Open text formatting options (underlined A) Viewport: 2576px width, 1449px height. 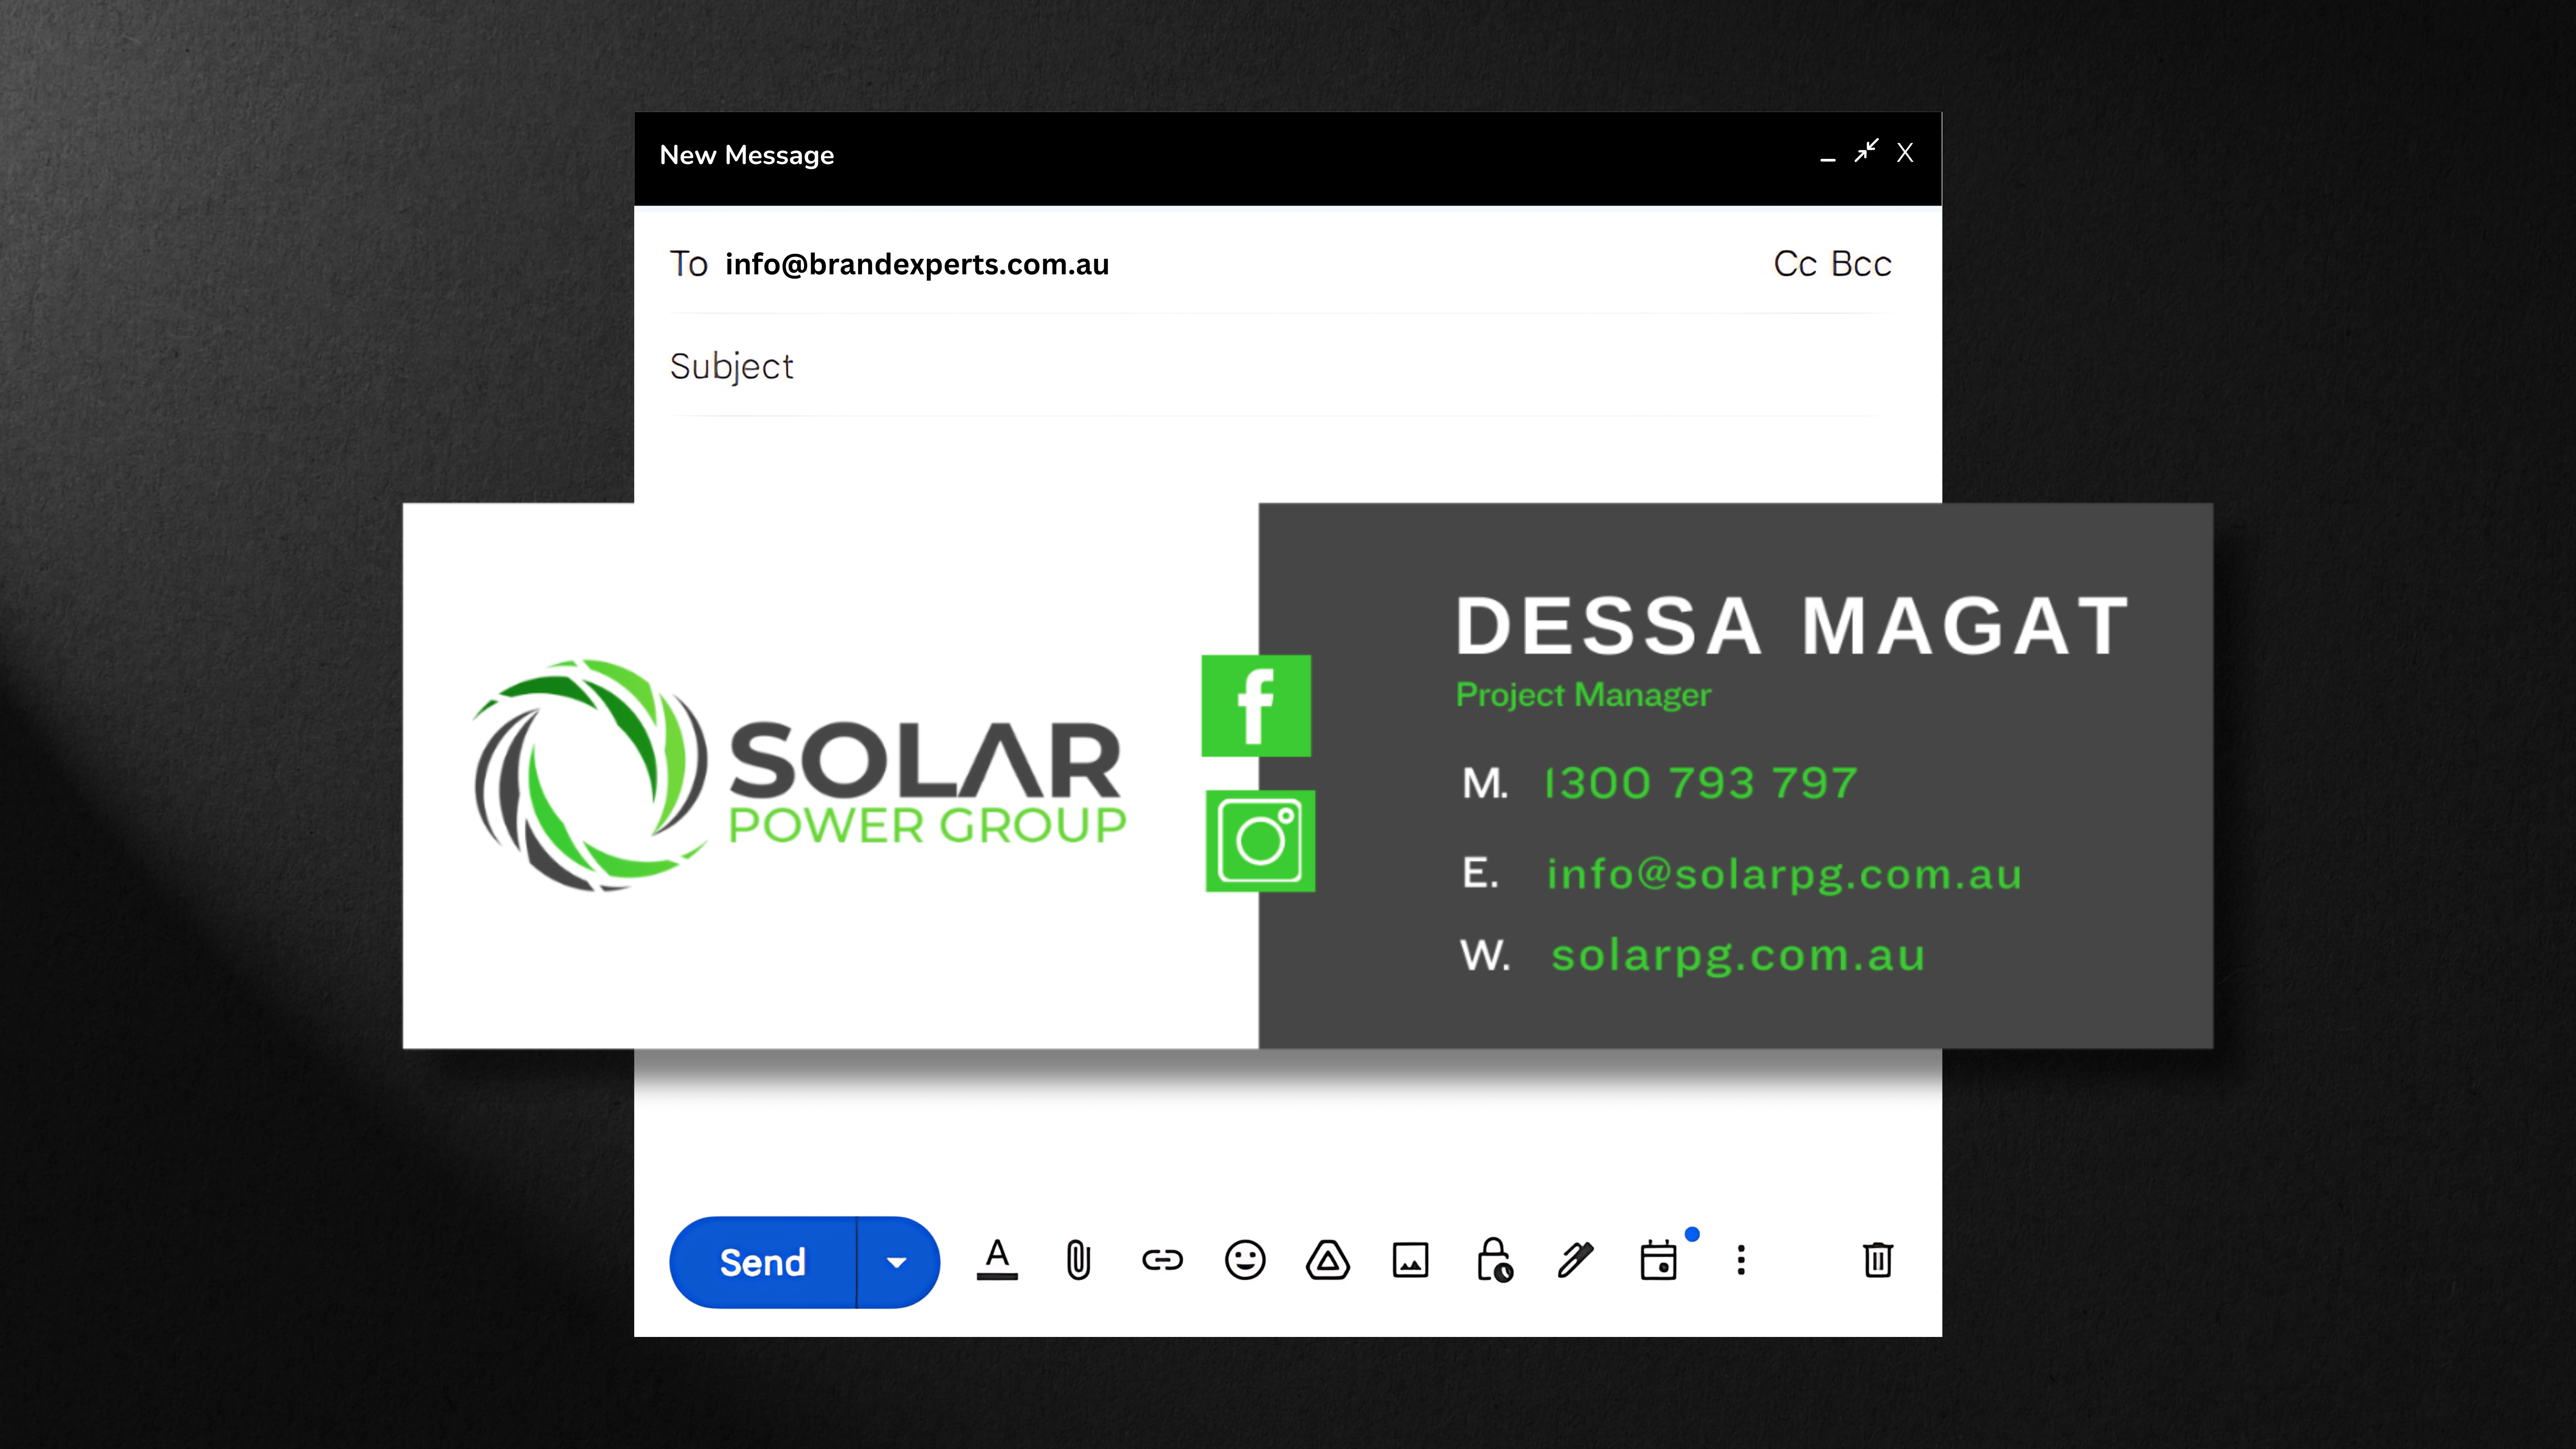click(997, 1260)
